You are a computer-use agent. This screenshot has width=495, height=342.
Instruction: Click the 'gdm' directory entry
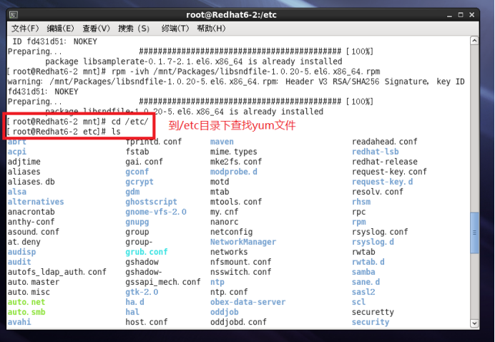click(x=132, y=192)
